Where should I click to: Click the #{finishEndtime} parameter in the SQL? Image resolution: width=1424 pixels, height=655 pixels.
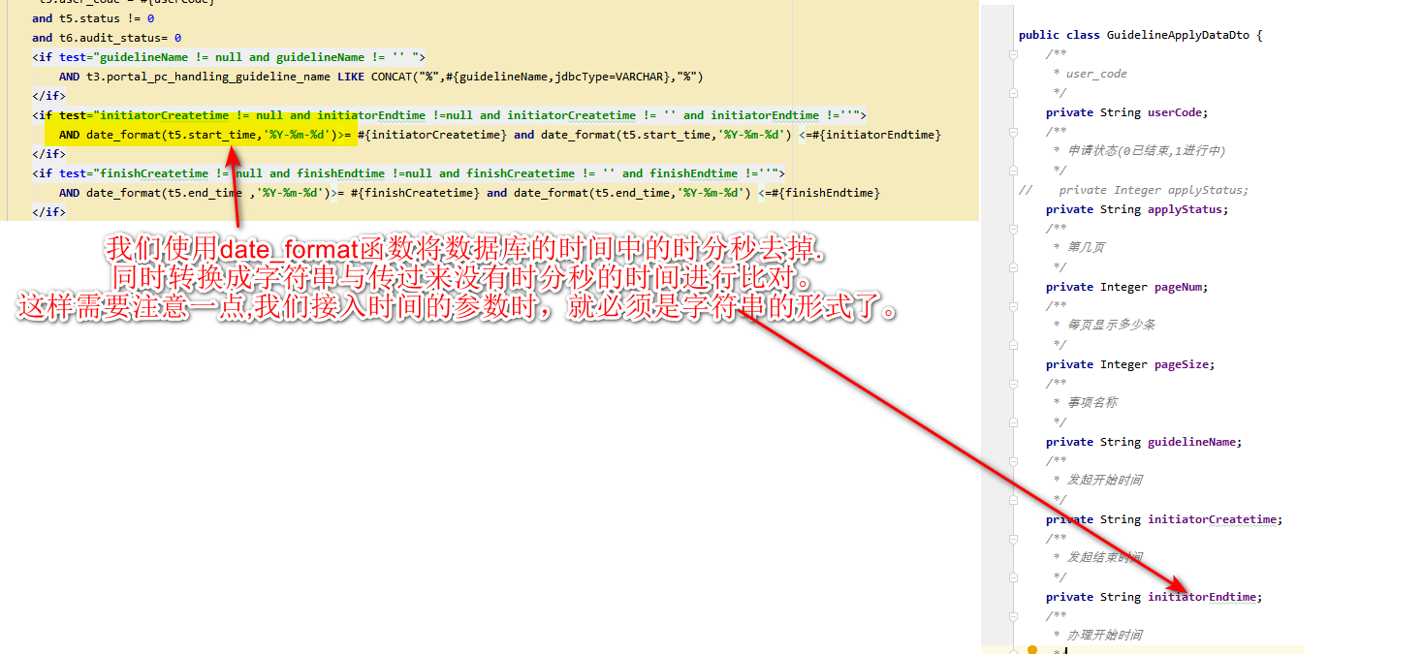(x=826, y=193)
